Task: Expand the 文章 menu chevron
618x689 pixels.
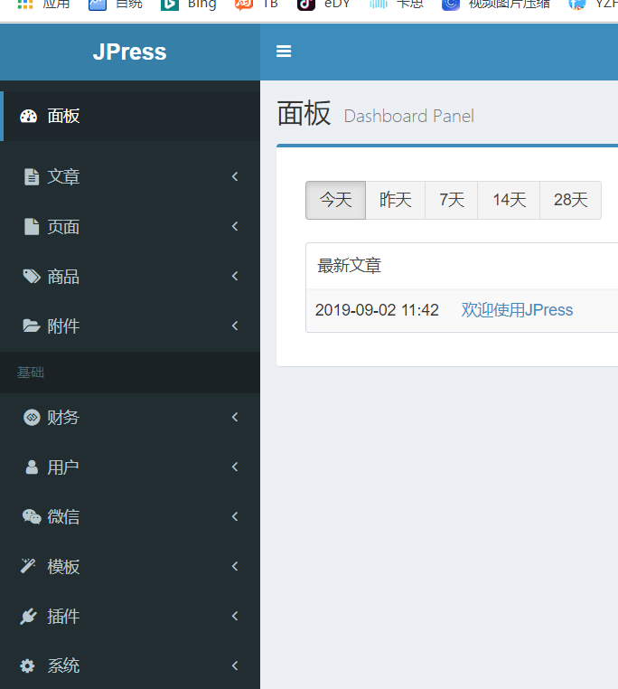Action: click(235, 177)
